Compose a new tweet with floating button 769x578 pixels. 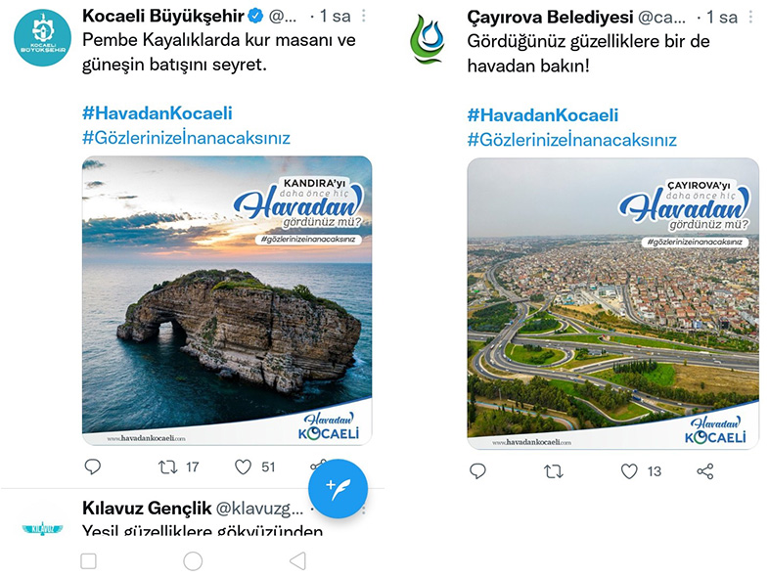point(338,489)
